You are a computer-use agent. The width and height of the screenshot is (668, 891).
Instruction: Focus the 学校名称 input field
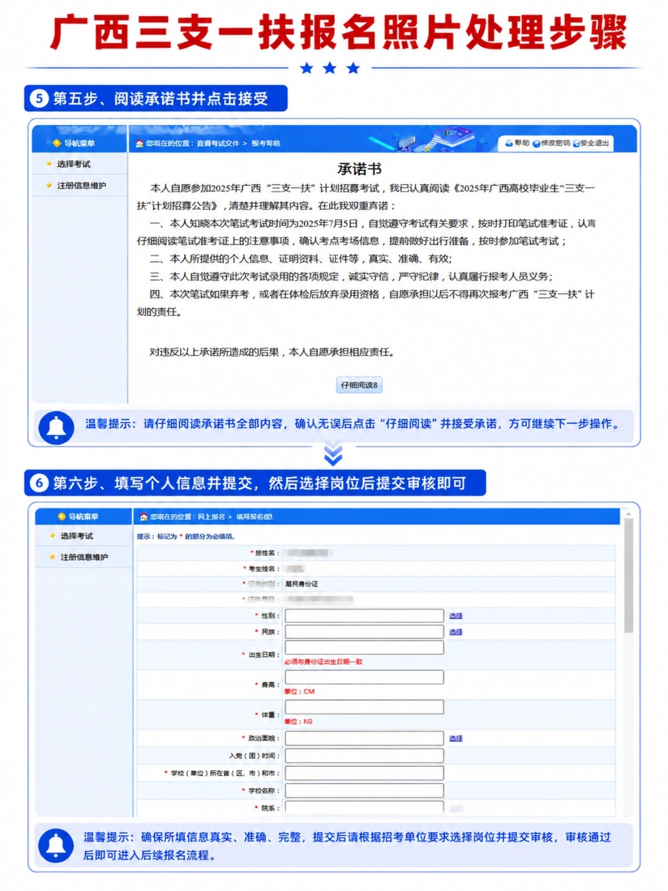coord(364,790)
